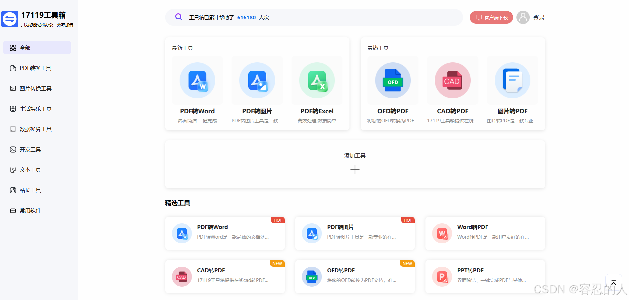Click the number 616180
This screenshot has width=629, height=300.
[x=247, y=18]
